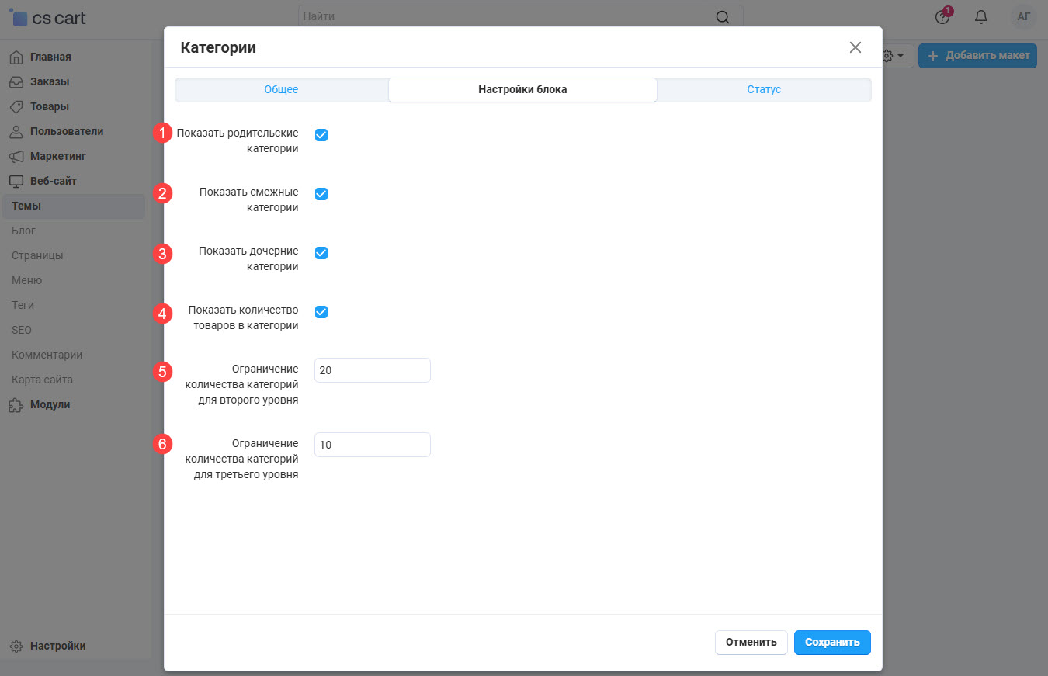Close the 'Категории' dialog with X
1048x676 pixels.
click(x=855, y=47)
